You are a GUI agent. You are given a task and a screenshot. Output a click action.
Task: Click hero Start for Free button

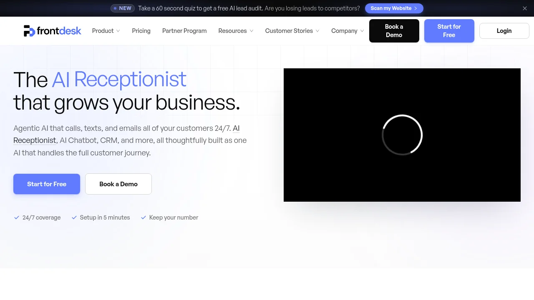click(47, 184)
